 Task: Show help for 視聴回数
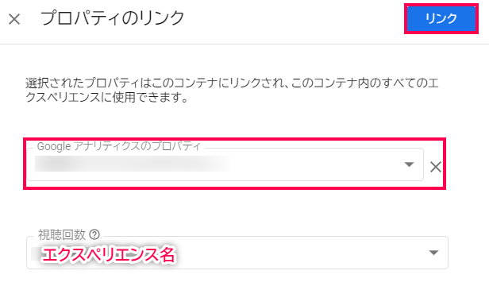[x=94, y=234]
